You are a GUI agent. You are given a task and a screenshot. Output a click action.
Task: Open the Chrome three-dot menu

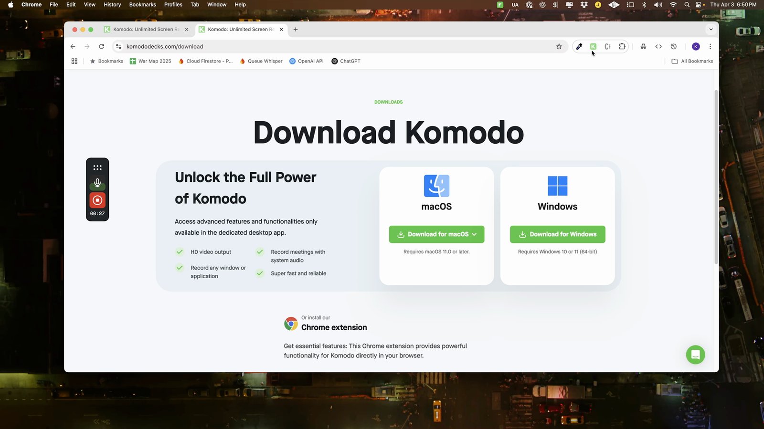pos(710,46)
